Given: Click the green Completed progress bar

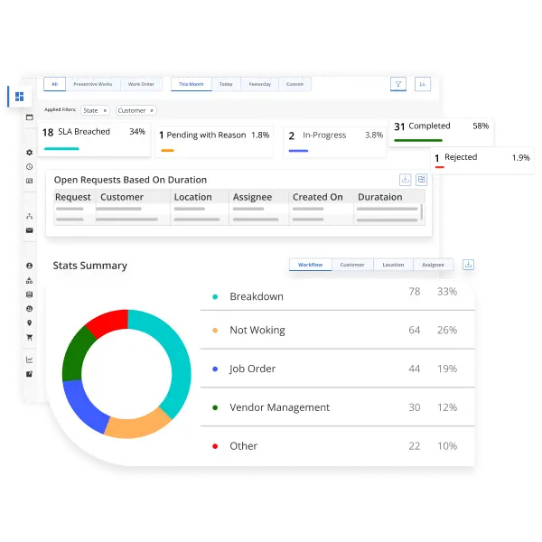Looking at the screenshot, I should (x=418, y=140).
